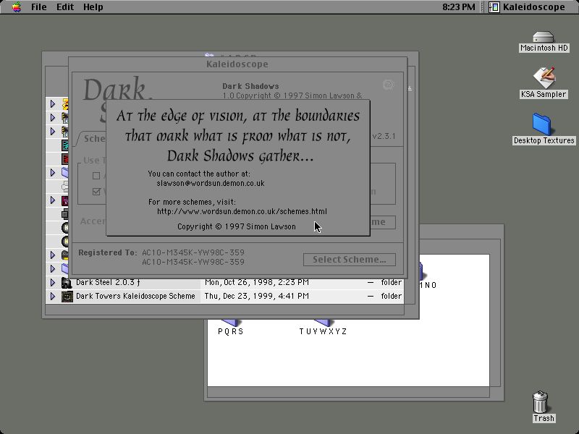This screenshot has height=434, width=579.
Task: Open the Apple menu icon
Action: point(16,7)
